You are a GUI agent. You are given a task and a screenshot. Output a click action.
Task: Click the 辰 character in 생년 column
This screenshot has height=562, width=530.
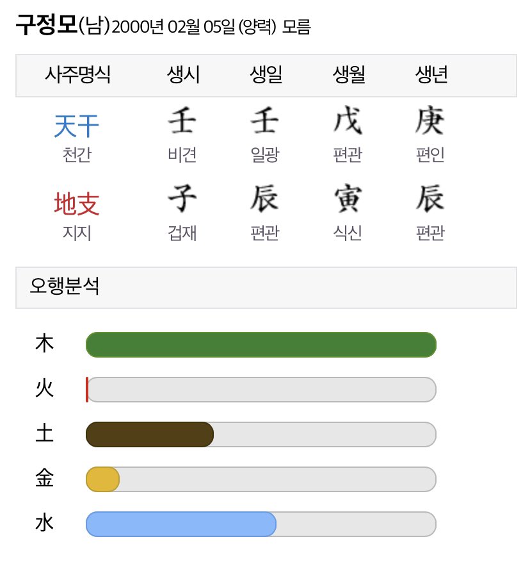(x=430, y=198)
